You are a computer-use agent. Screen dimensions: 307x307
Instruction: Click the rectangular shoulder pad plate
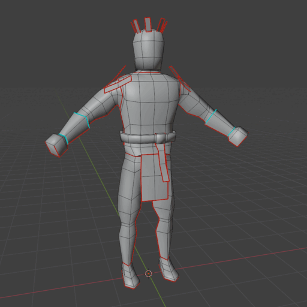coord(118,85)
